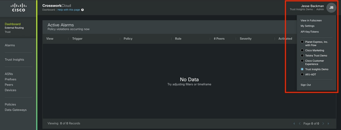
Task: Click Dashboard breadcrumb
Action: click(x=49, y=10)
